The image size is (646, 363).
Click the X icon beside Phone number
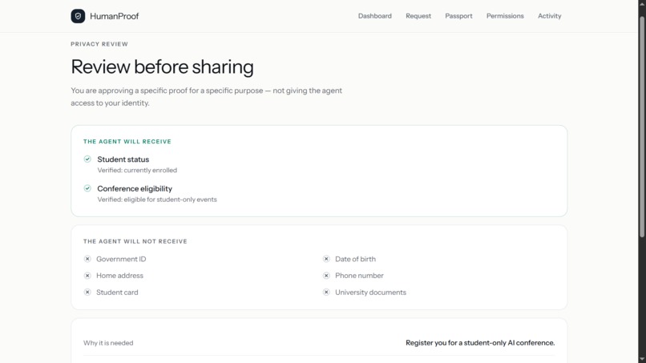coord(326,275)
